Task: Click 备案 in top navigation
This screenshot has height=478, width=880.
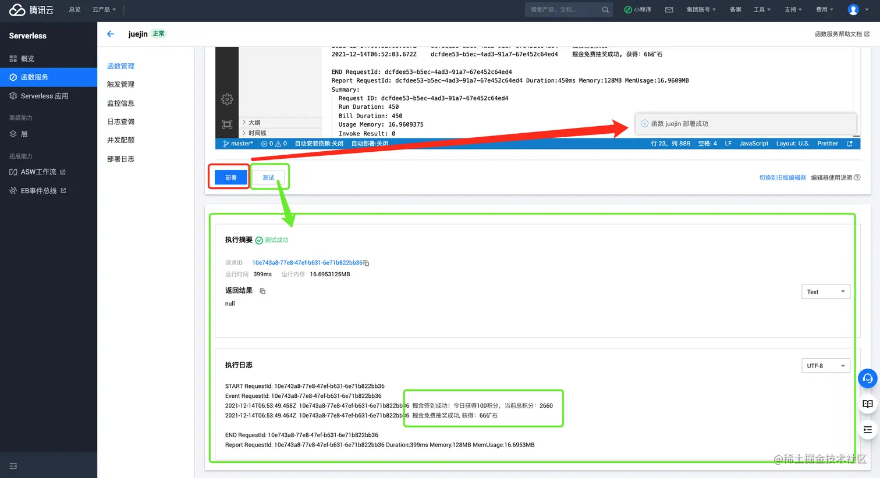Action: [x=736, y=10]
